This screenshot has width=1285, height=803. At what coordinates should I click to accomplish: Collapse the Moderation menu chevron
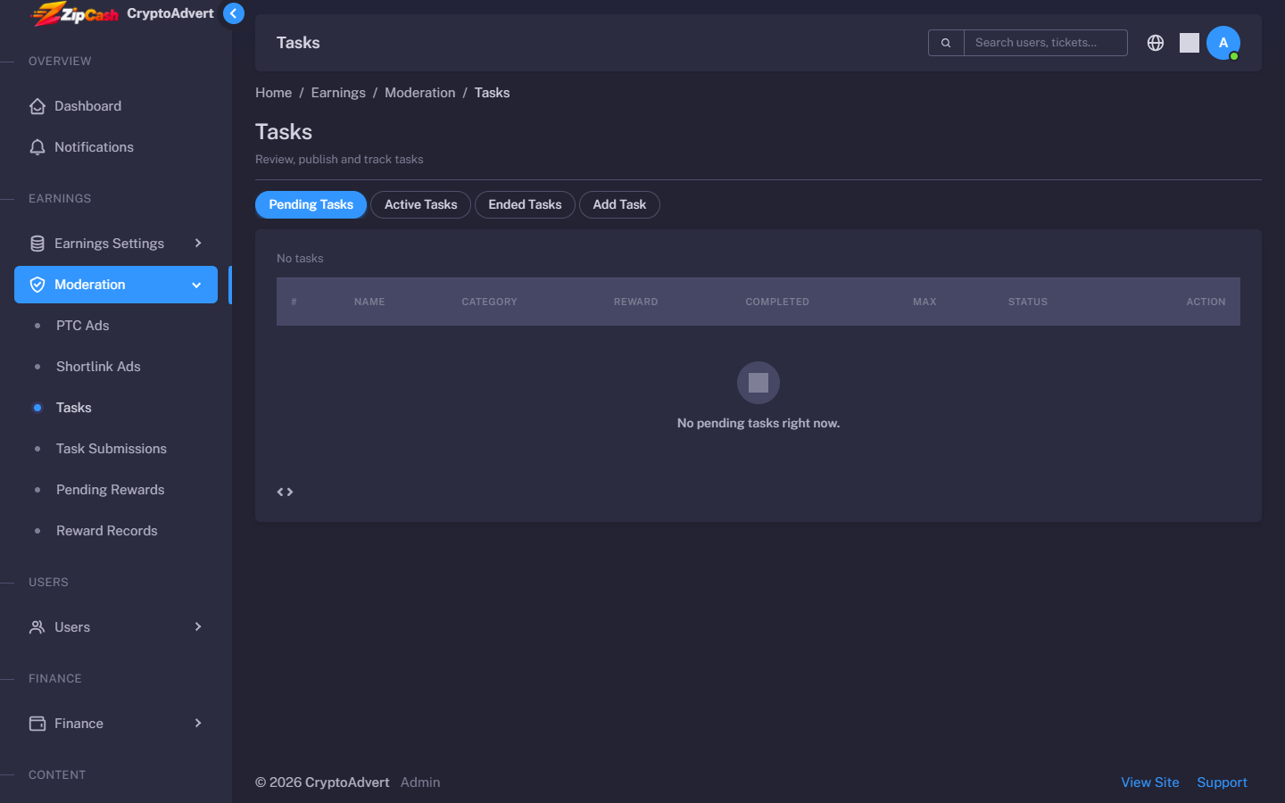(x=196, y=285)
